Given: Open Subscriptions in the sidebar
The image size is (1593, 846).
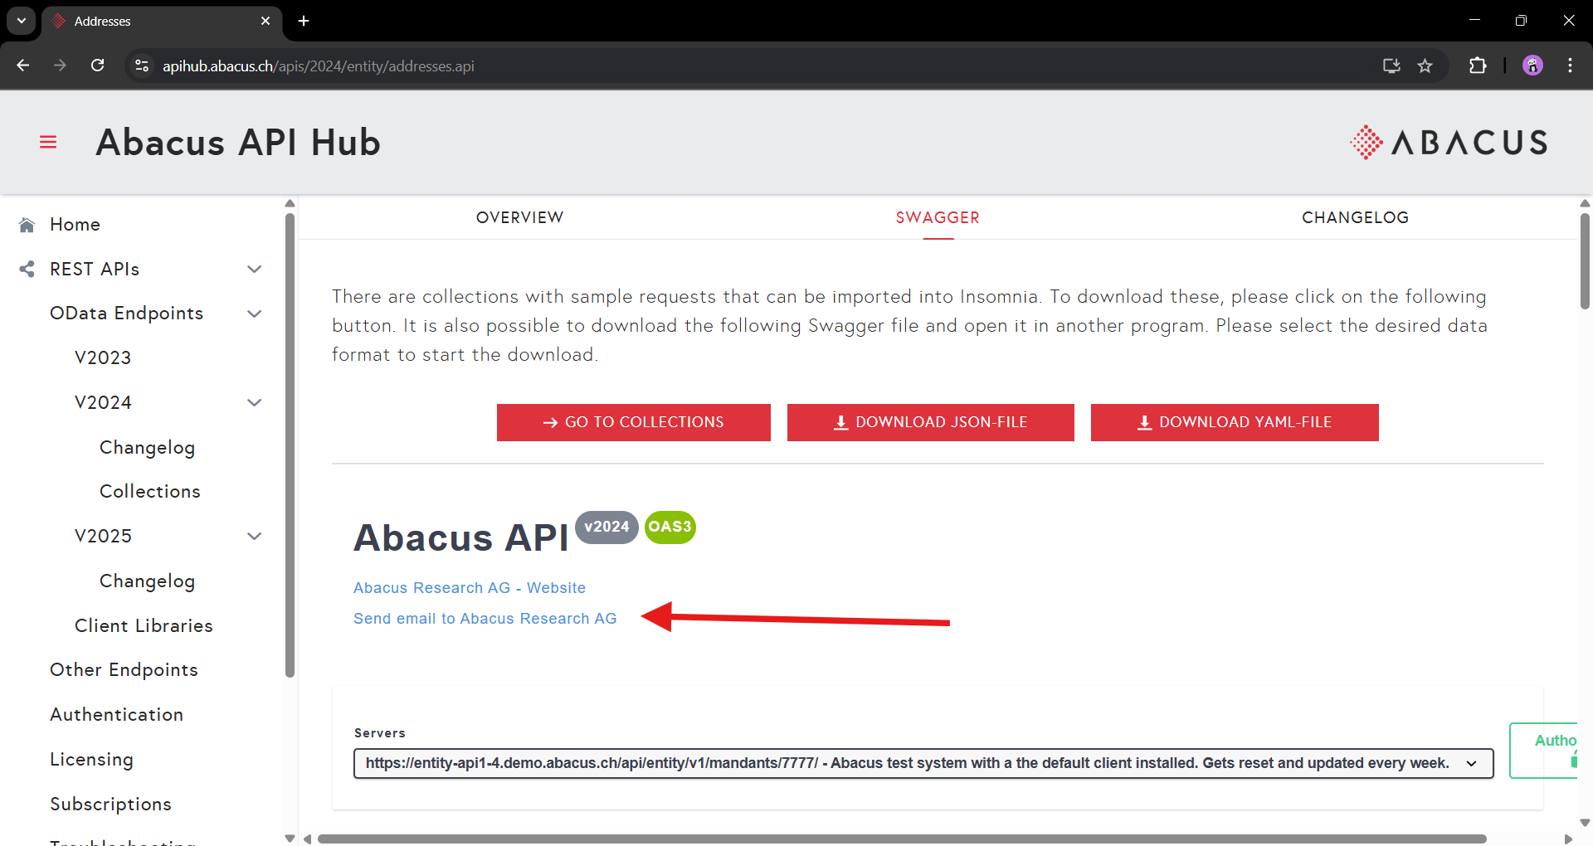Looking at the screenshot, I should click(x=110, y=805).
